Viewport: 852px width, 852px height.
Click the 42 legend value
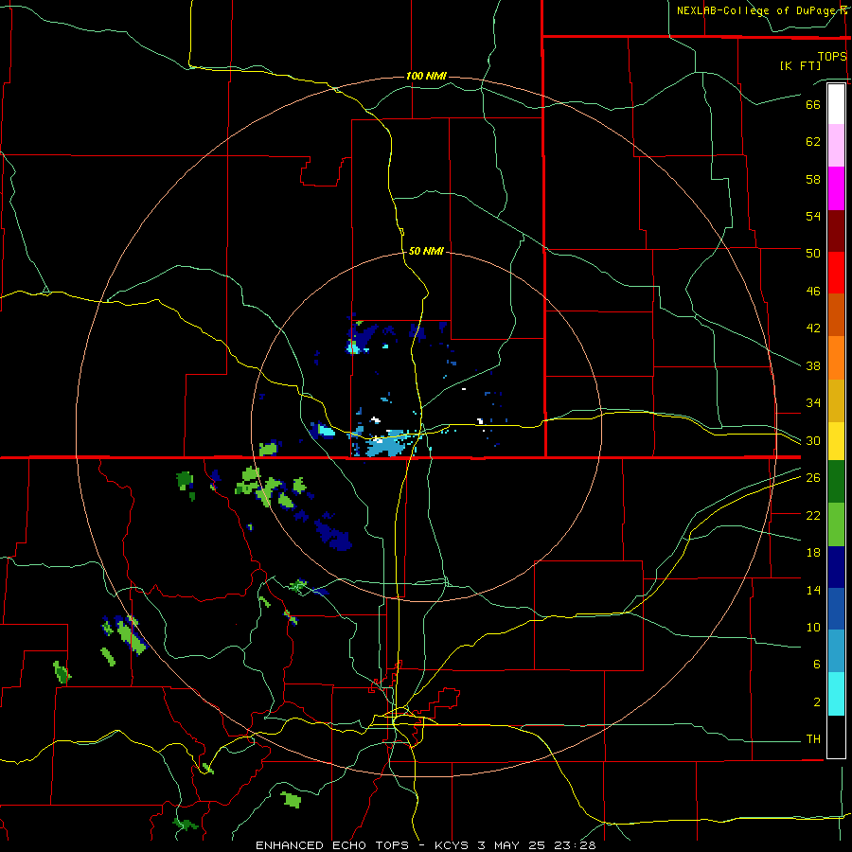[813, 328]
